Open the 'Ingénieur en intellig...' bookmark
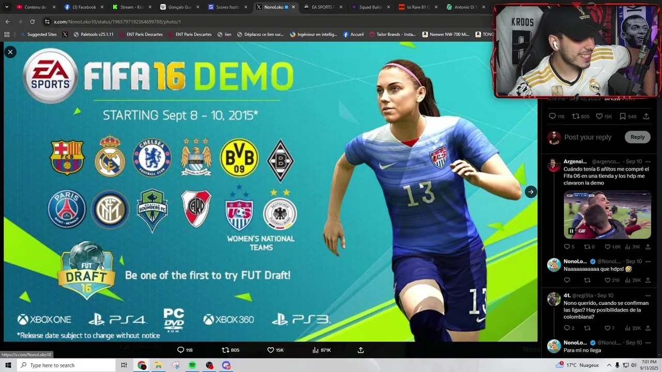Viewport: 662px width, 372px height. click(x=313, y=35)
